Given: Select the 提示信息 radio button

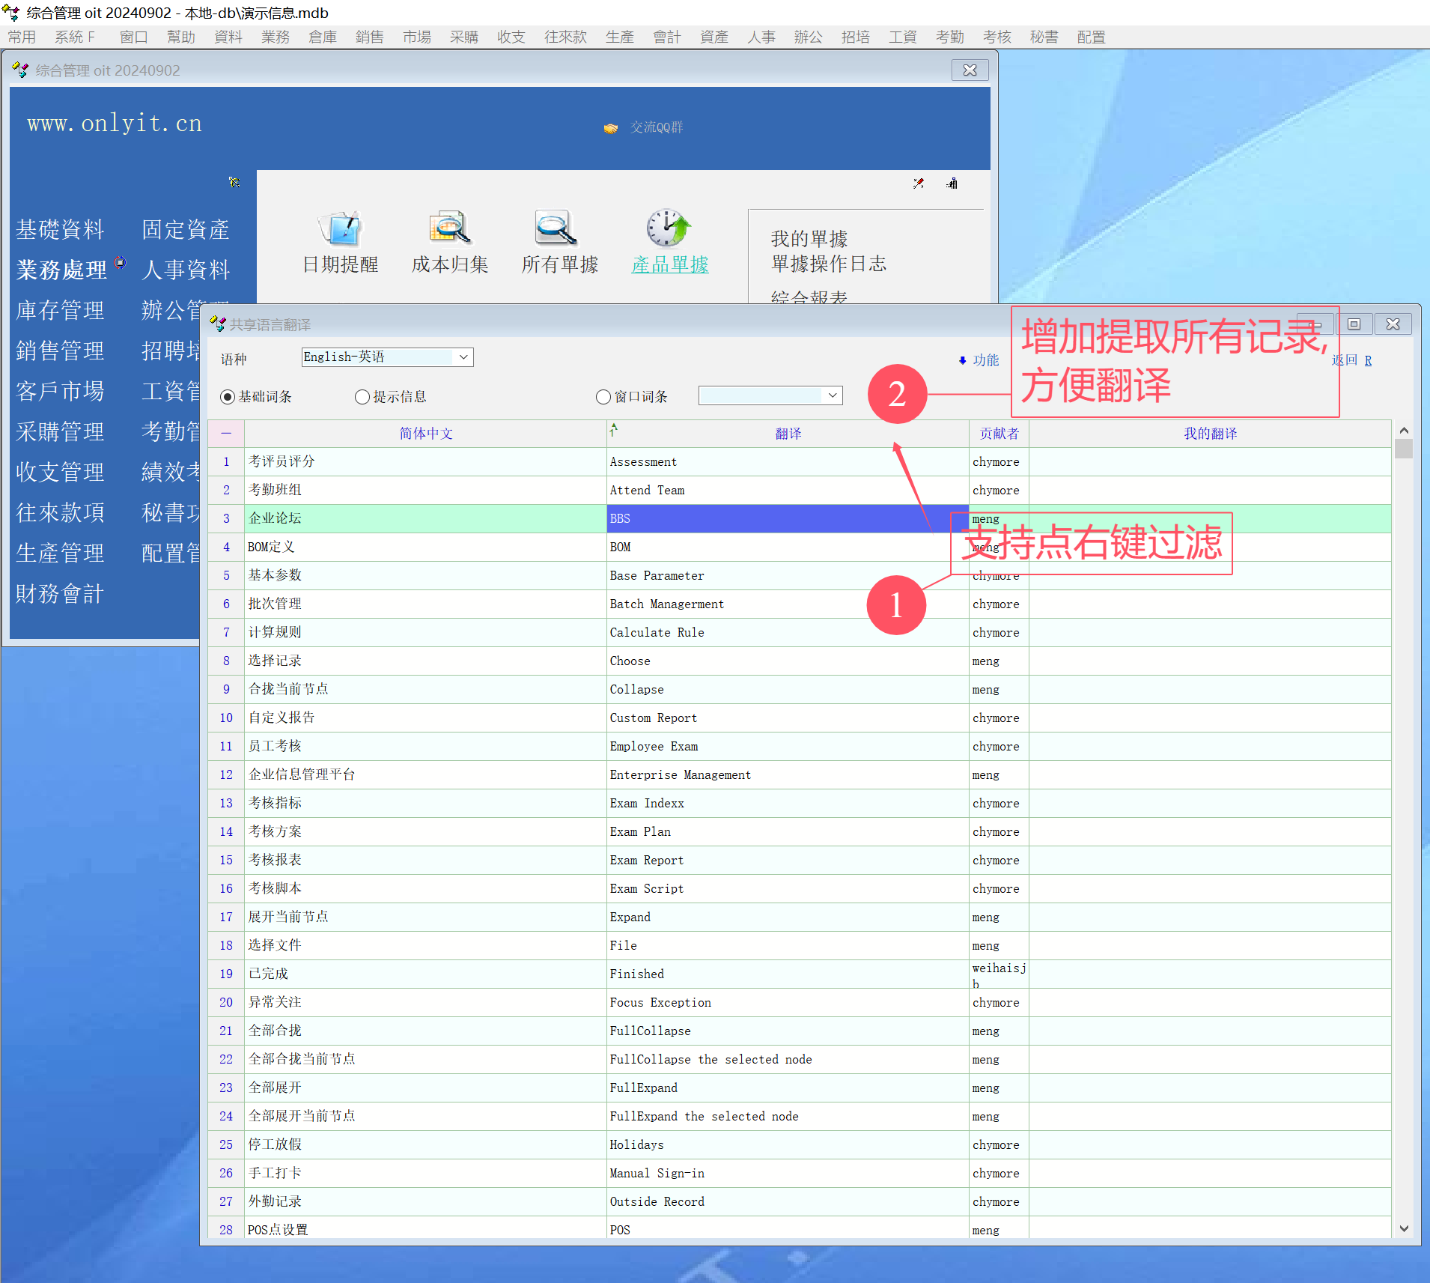Looking at the screenshot, I should coord(362,397).
